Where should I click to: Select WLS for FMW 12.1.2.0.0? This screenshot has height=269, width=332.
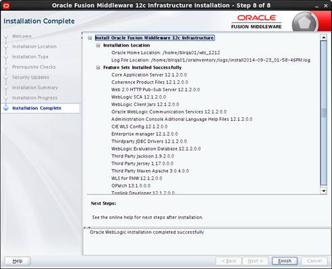(x=137, y=178)
